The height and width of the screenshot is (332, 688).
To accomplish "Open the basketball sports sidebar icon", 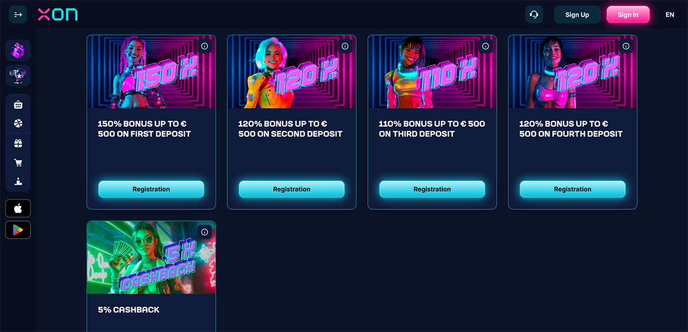I will (18, 123).
